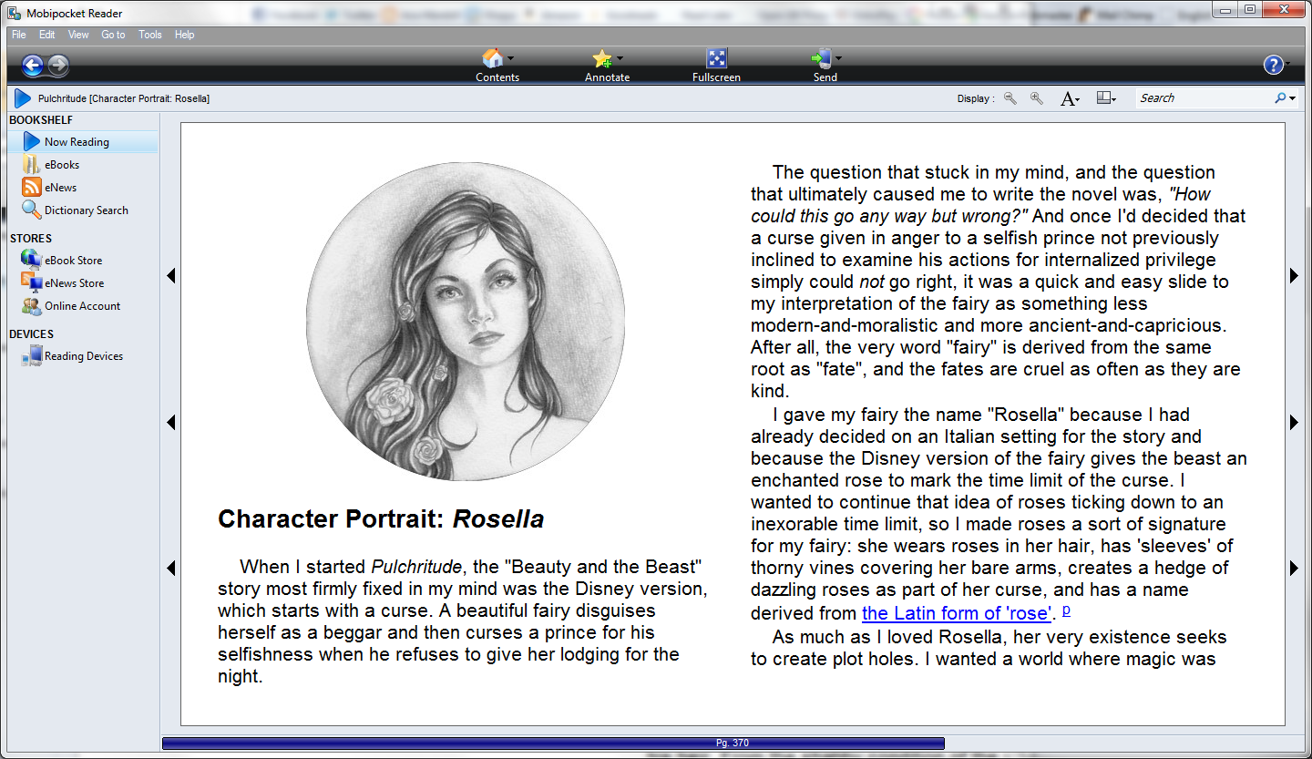Go back with the blue back arrow

click(x=33, y=65)
